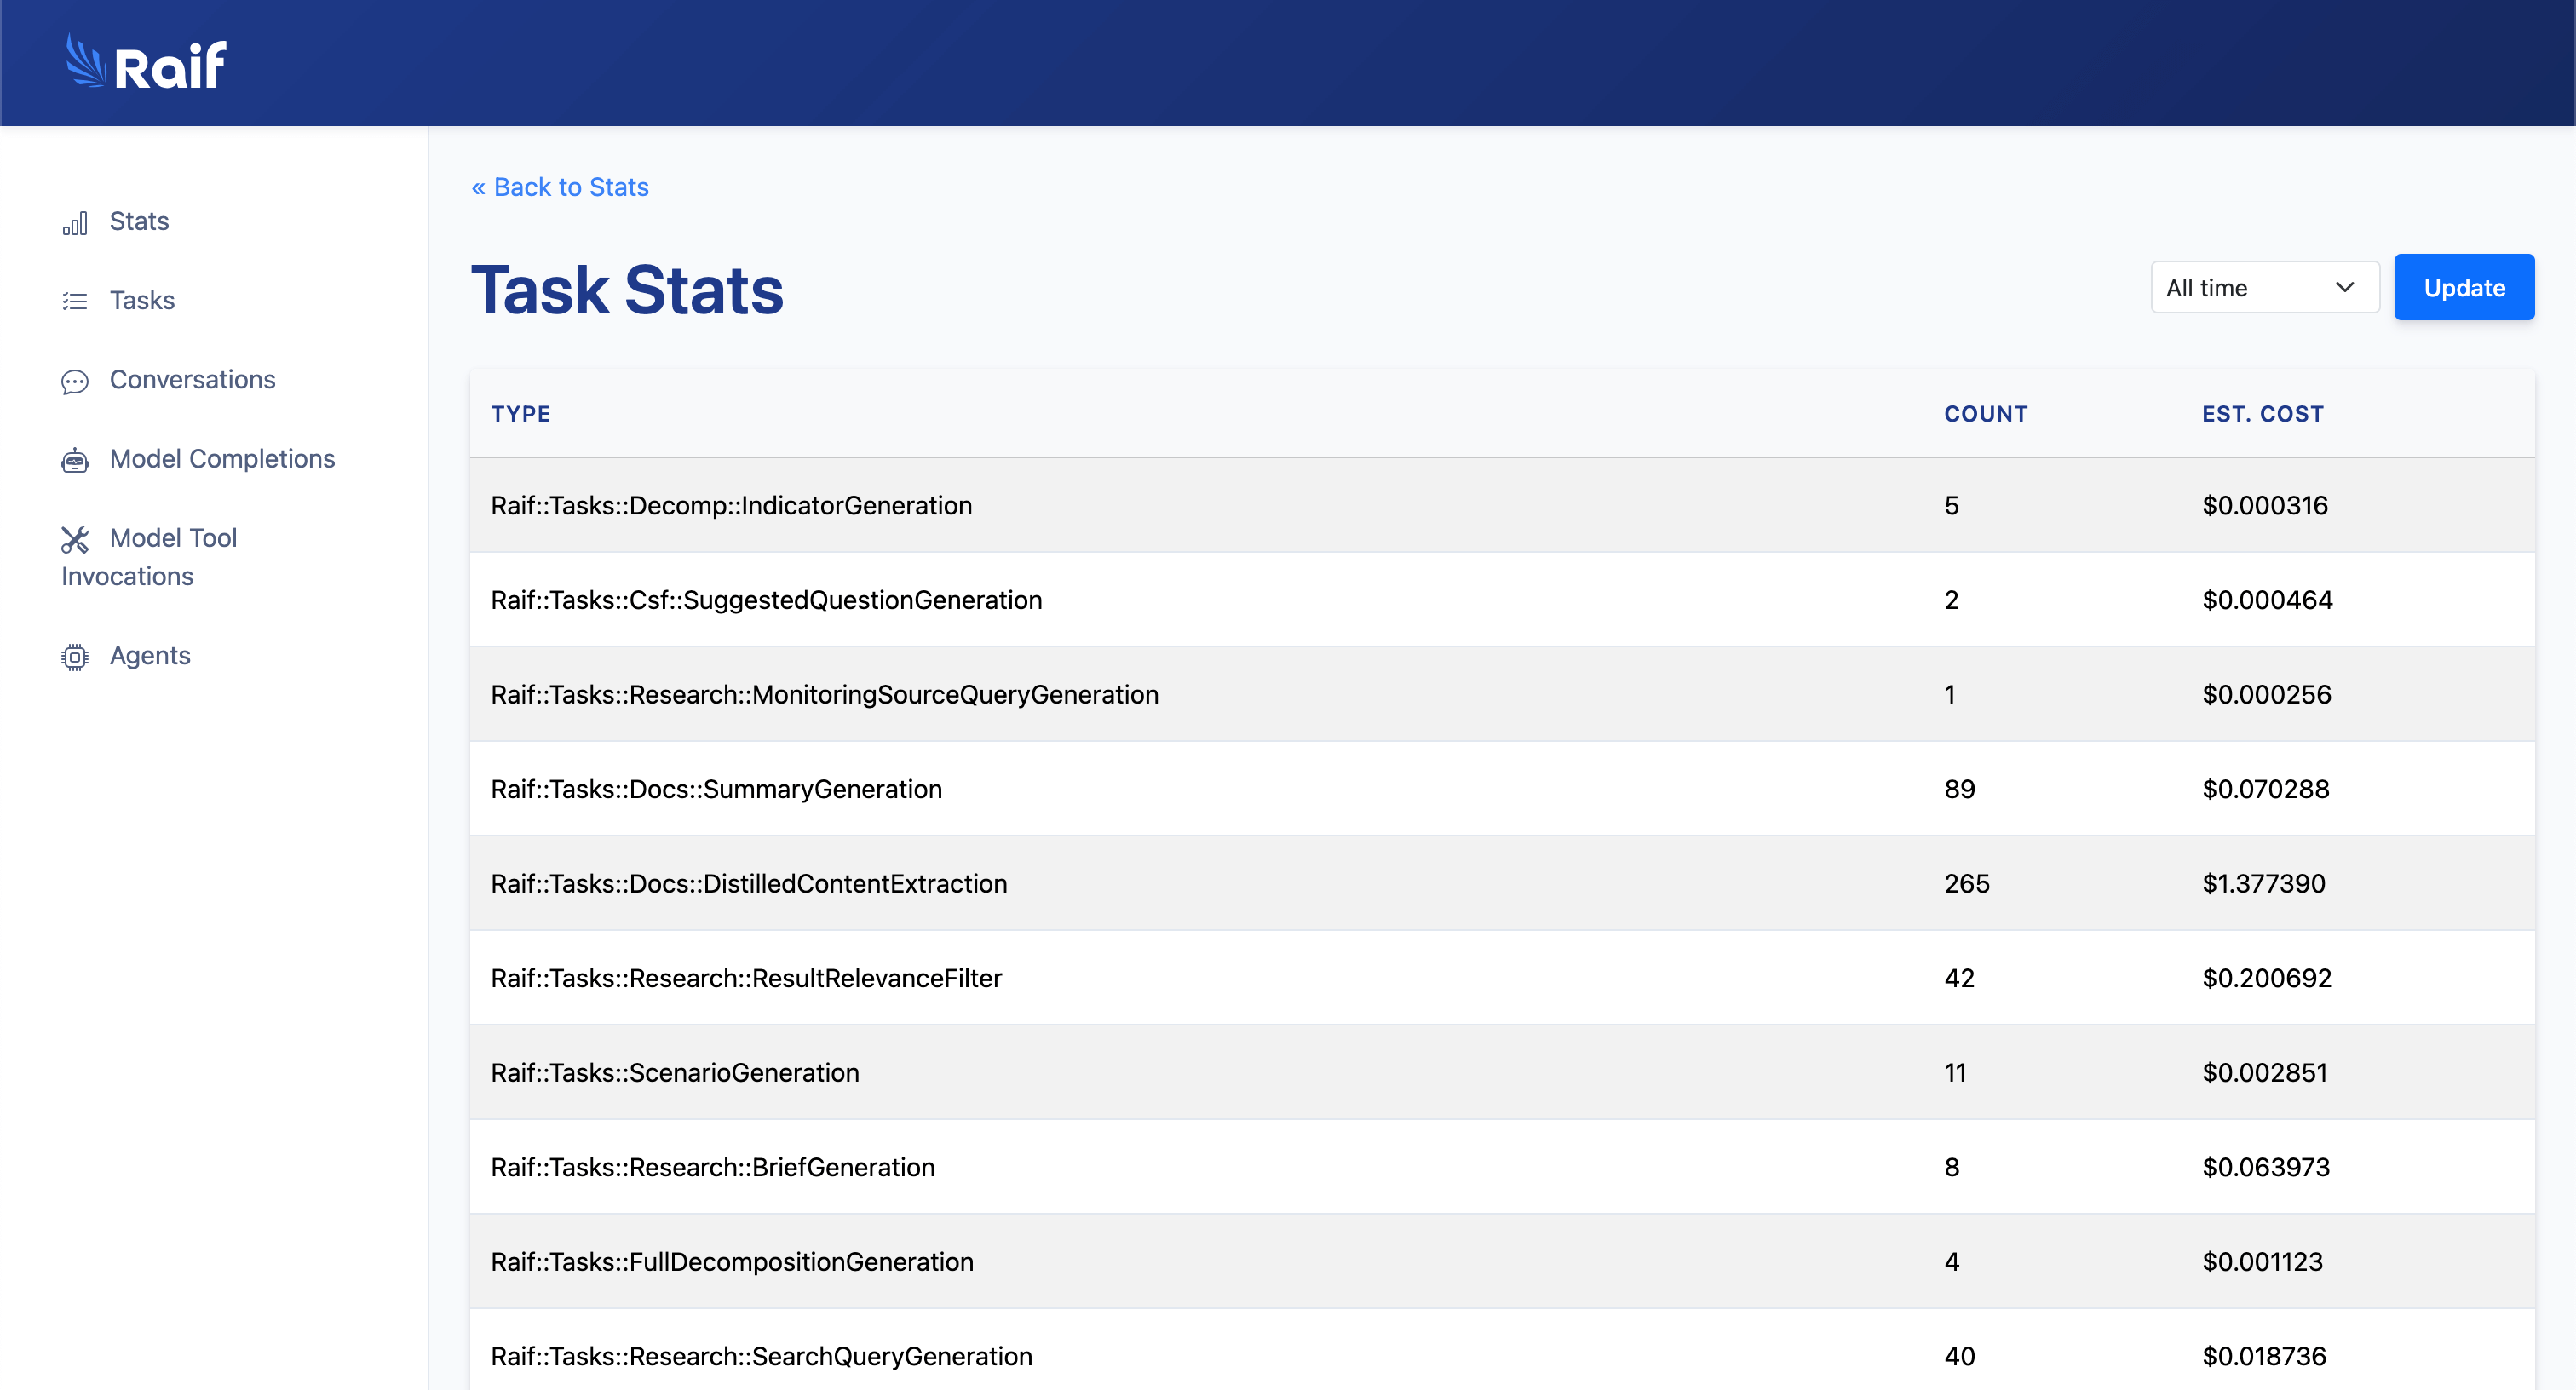The image size is (2576, 1390).
Task: Select the Csf::SuggestedQuestionGeneration row text
Action: tap(766, 600)
